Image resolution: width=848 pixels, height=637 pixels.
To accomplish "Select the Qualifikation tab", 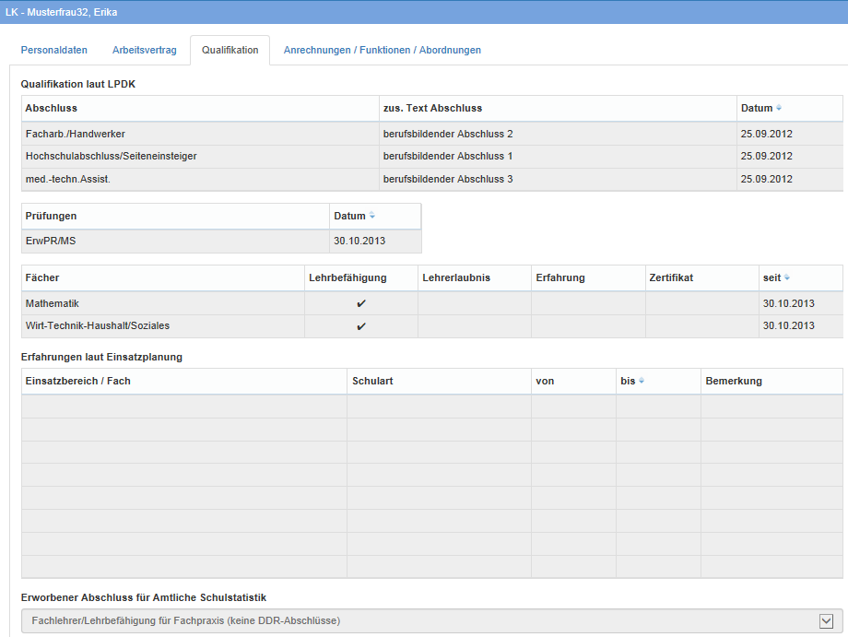I will point(230,50).
